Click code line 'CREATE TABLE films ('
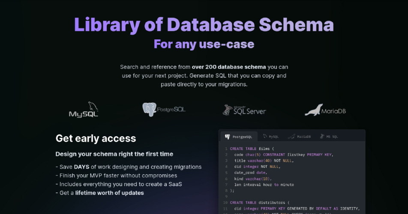 [252, 149]
